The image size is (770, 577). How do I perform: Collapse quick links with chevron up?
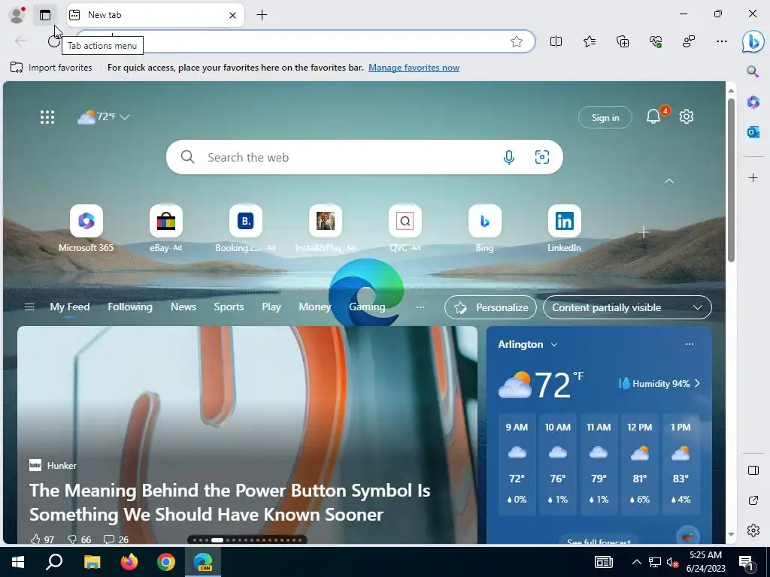pos(668,181)
